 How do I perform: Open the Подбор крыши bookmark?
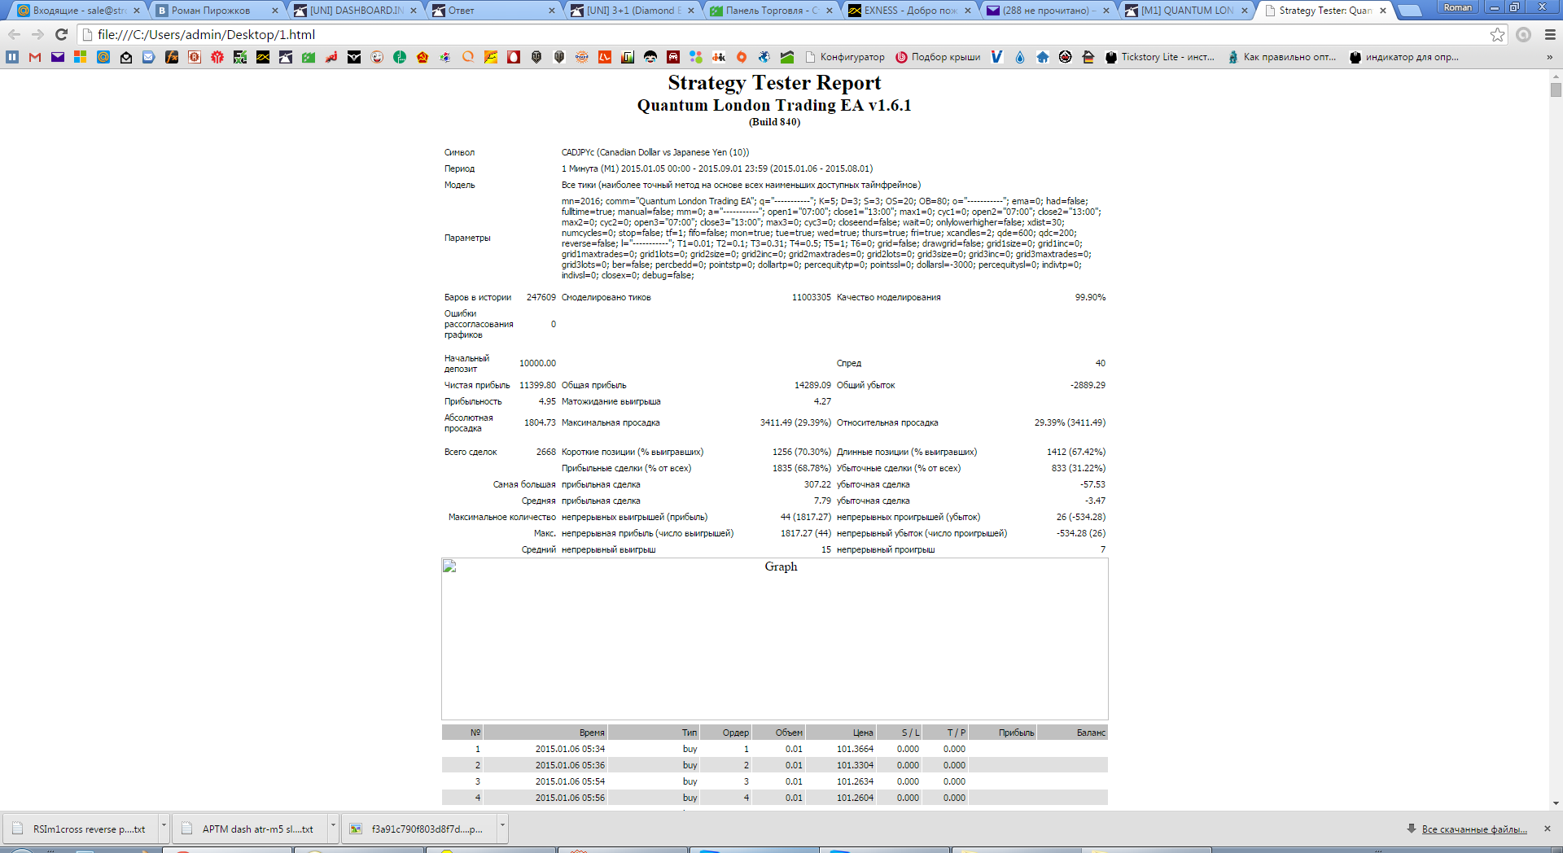point(938,57)
